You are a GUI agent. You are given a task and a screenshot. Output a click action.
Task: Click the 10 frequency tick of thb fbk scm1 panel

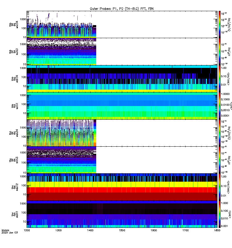[x=25, y=113]
